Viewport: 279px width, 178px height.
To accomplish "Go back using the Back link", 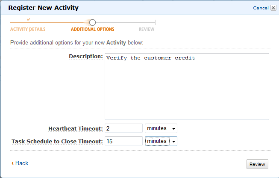I will tap(22, 163).
